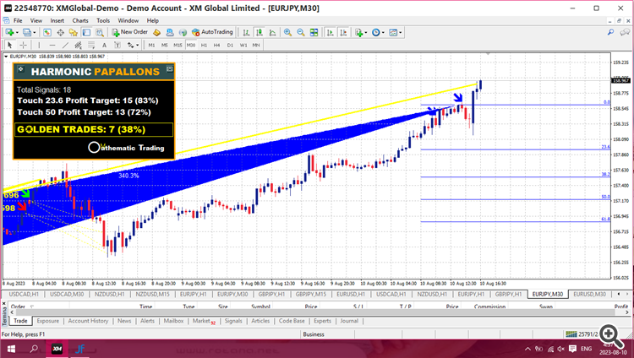Screen dimensions: 634x358
Task: Select the Crosshair tool
Action: pos(24,46)
